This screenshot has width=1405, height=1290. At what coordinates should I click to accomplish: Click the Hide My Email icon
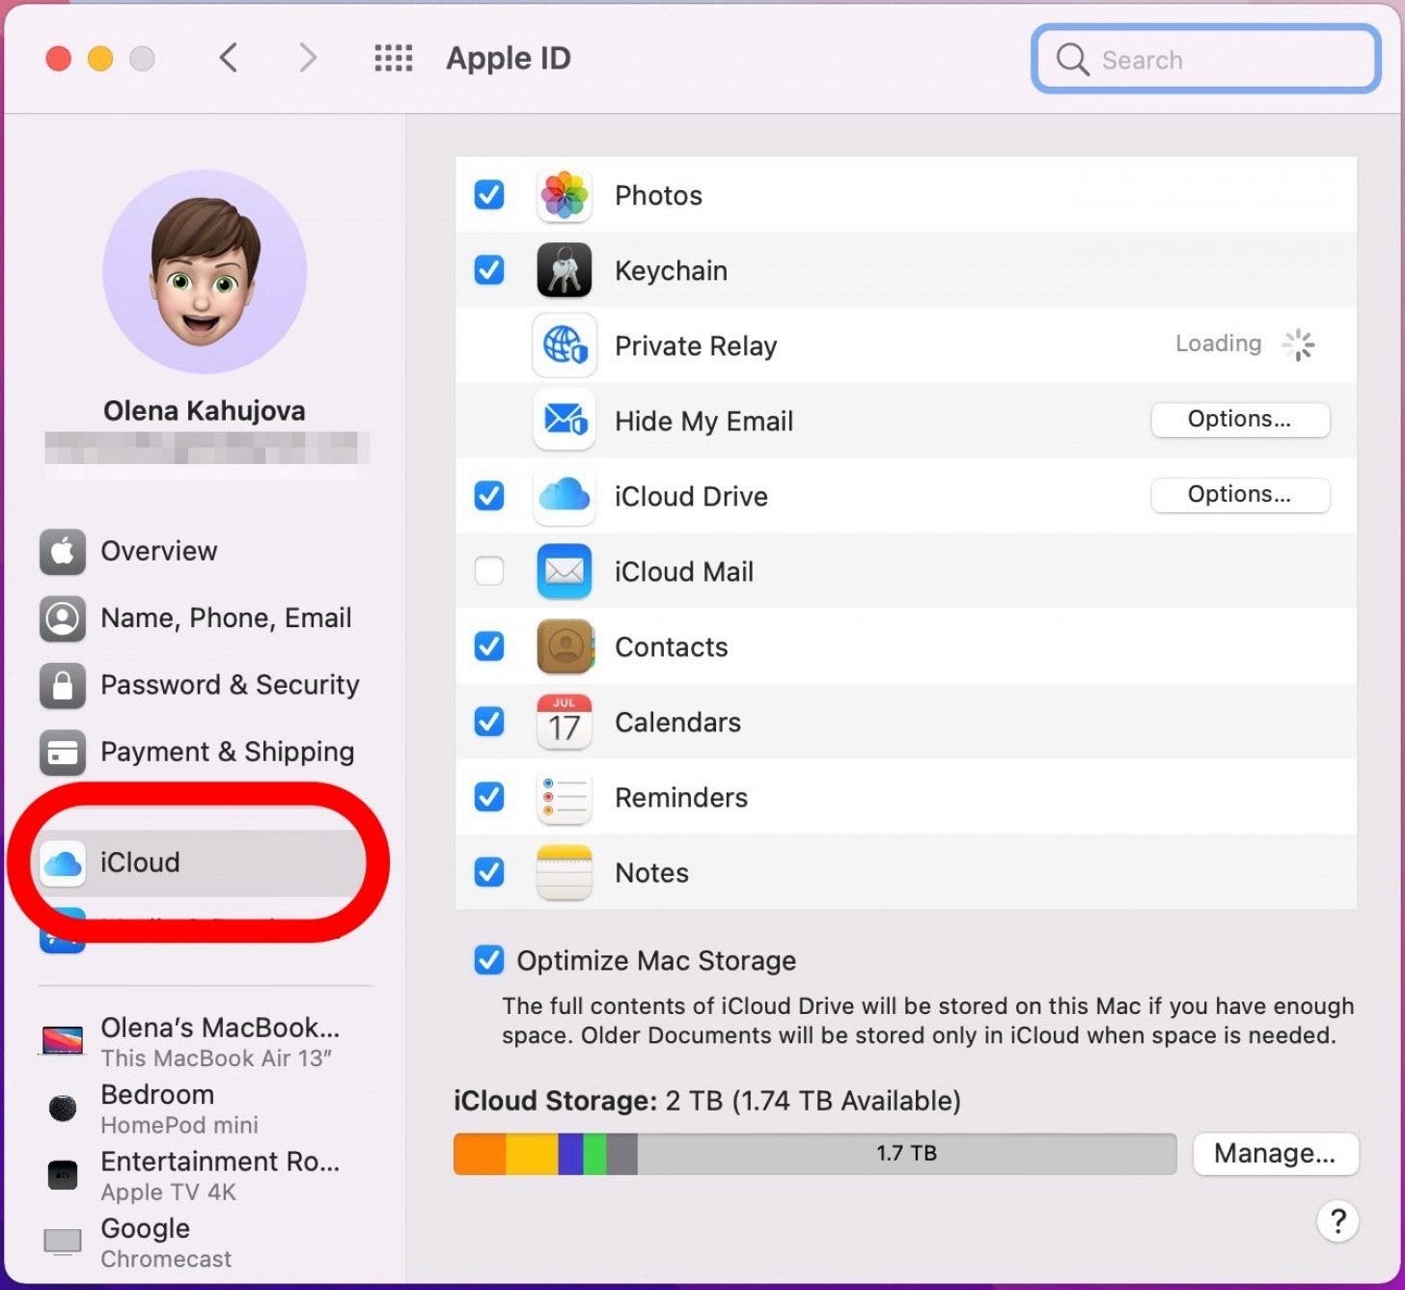(564, 421)
